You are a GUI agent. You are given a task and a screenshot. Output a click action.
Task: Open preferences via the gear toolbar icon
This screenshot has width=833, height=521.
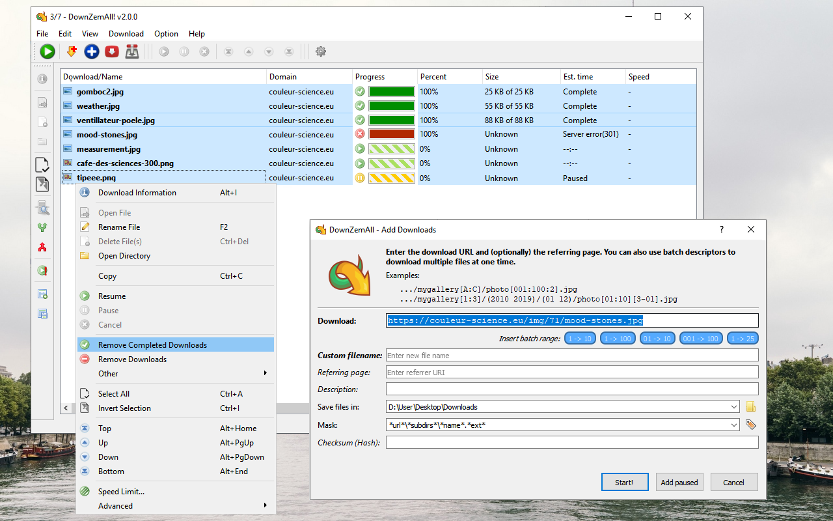point(321,51)
